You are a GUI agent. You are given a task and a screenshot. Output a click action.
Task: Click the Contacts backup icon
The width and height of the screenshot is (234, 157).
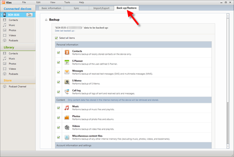pyautogui.click(x=67, y=52)
